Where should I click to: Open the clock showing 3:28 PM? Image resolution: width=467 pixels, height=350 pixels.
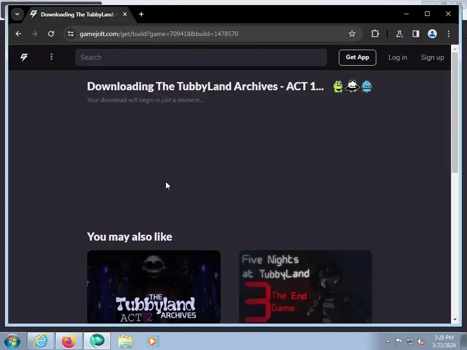coord(444,341)
